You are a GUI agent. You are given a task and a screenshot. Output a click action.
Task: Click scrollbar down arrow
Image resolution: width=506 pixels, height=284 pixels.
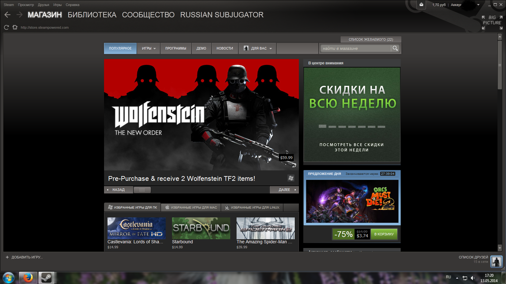click(x=500, y=248)
